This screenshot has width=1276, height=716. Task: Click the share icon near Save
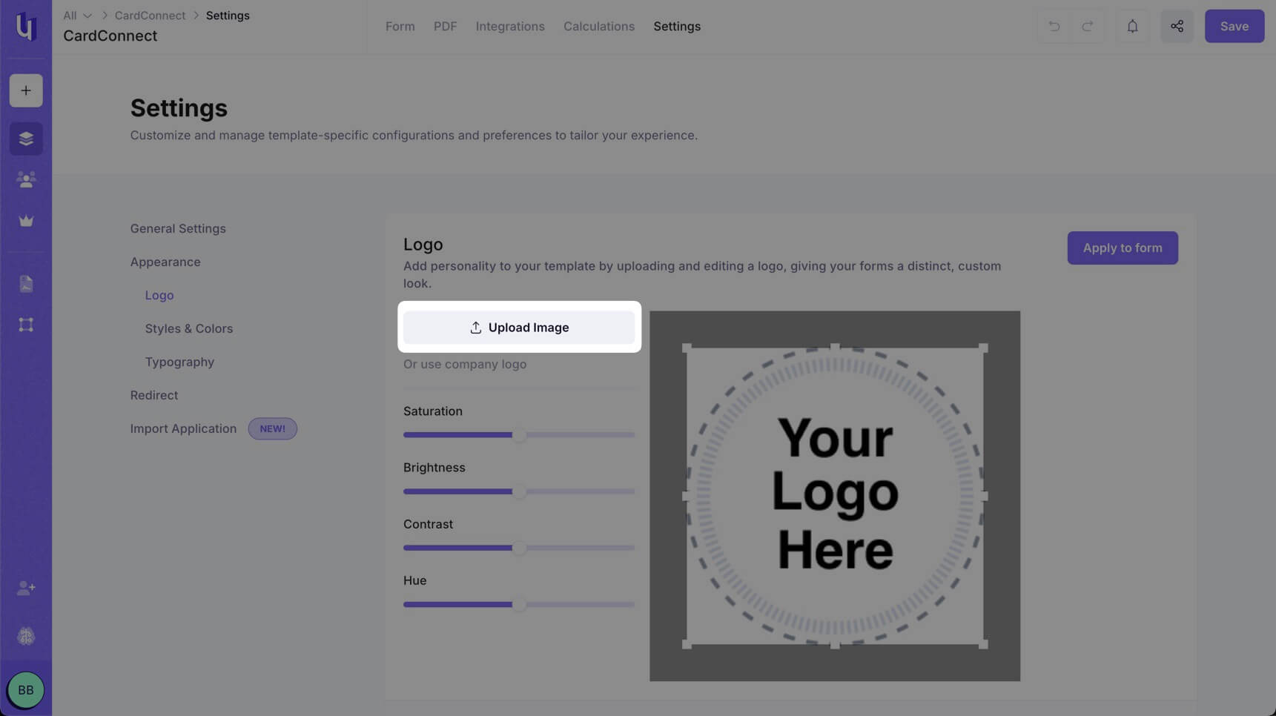(x=1177, y=26)
